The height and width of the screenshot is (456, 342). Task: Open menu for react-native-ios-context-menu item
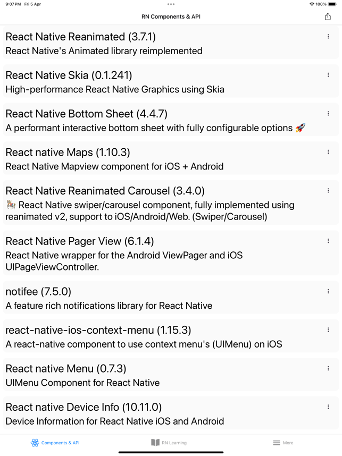(328, 330)
